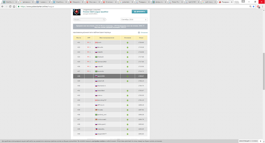The image size is (265, 143).
Task: Click the red down arrow in row #21
Action: point(88,43)
